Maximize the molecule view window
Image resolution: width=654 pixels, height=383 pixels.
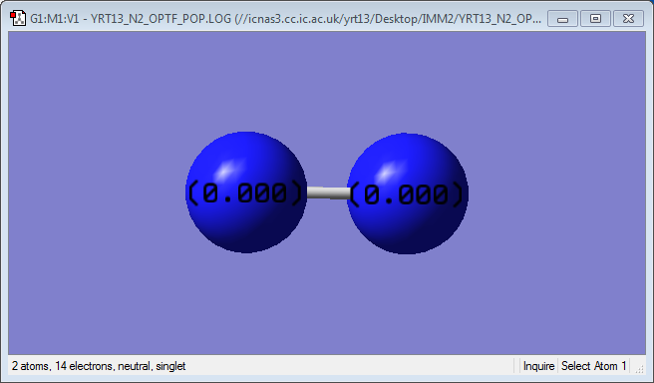pos(595,19)
